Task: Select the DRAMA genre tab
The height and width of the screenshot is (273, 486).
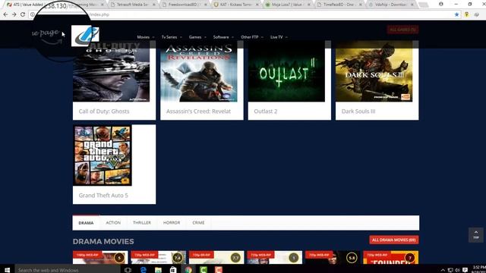Action: (x=86, y=223)
